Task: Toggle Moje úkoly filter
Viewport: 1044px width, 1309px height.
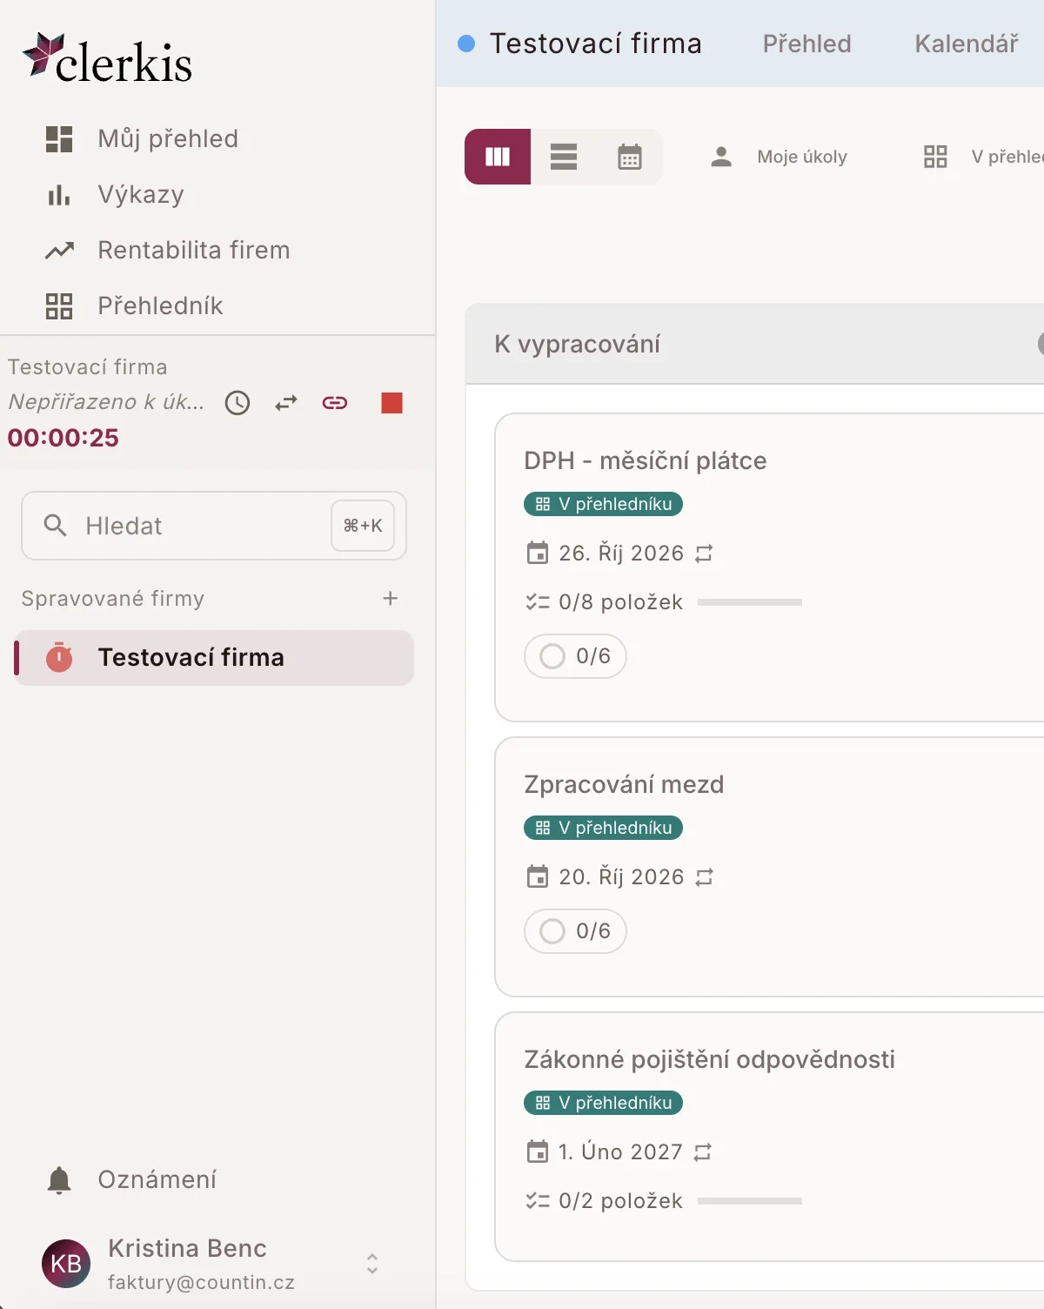Action: (780, 157)
